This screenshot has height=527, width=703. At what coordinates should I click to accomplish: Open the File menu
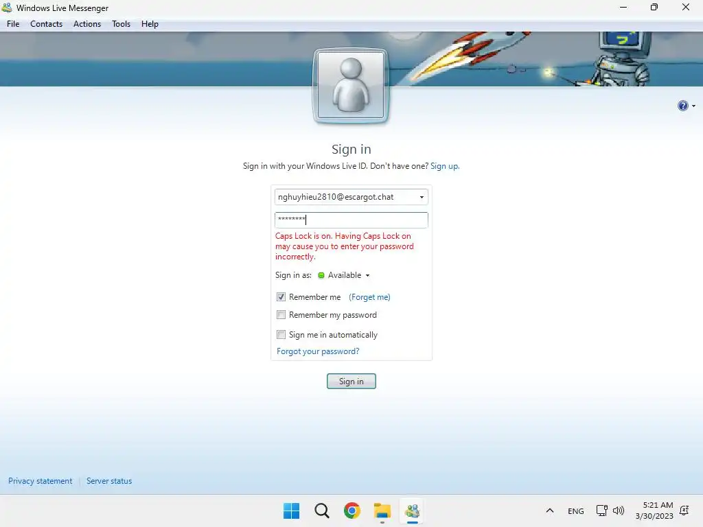[13, 24]
